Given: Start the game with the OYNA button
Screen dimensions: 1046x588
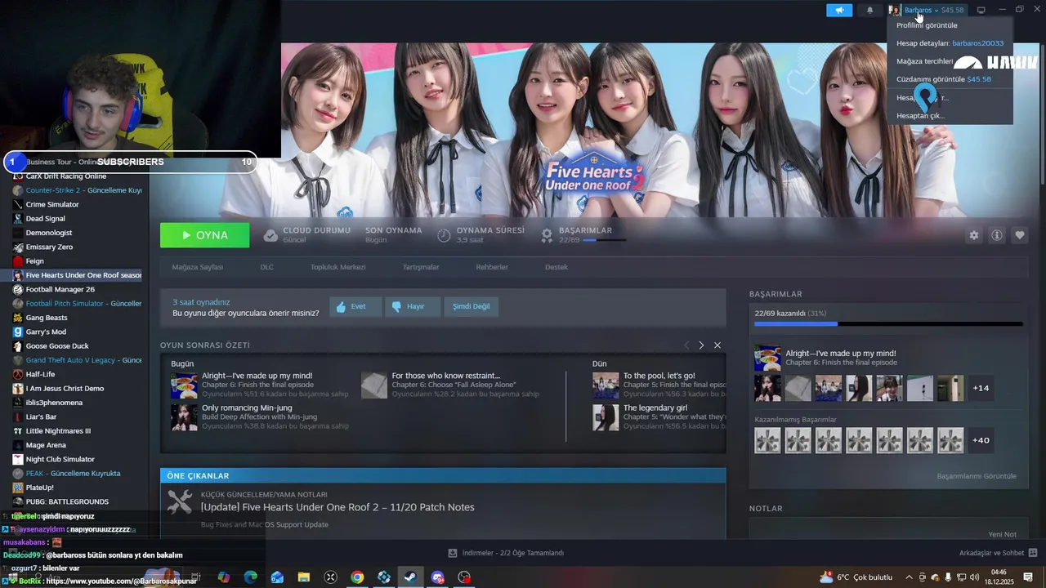Looking at the screenshot, I should coord(205,235).
